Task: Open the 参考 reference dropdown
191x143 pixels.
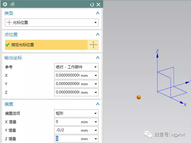Action: pyautogui.click(x=76, y=67)
